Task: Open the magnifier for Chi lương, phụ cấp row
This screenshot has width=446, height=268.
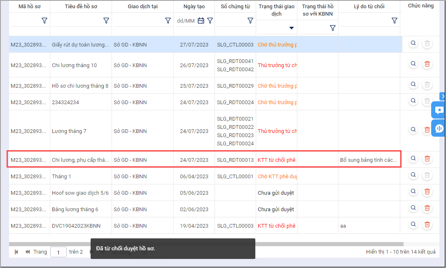Action: [x=413, y=158]
